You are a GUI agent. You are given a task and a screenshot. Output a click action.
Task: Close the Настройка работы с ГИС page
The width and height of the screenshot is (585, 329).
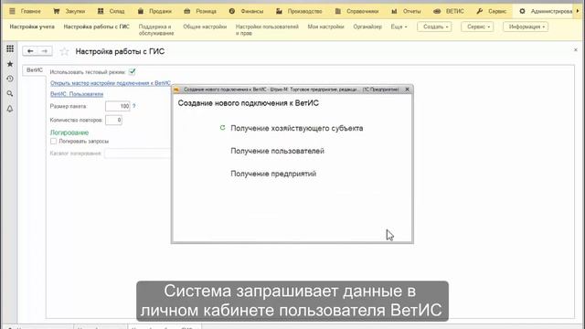pyautogui.click(x=575, y=50)
